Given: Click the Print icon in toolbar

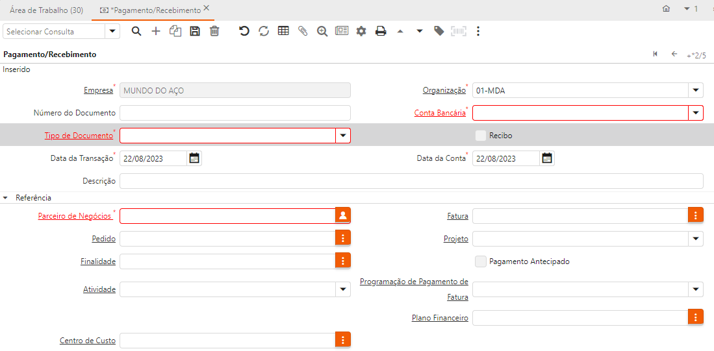Looking at the screenshot, I should (x=381, y=31).
